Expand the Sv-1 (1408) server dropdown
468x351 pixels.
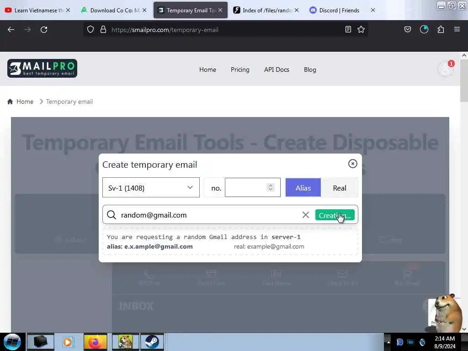tap(151, 187)
